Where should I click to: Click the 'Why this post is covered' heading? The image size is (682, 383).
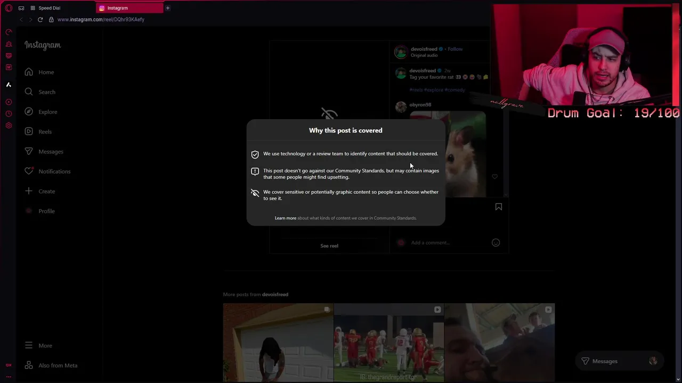pyautogui.click(x=346, y=130)
